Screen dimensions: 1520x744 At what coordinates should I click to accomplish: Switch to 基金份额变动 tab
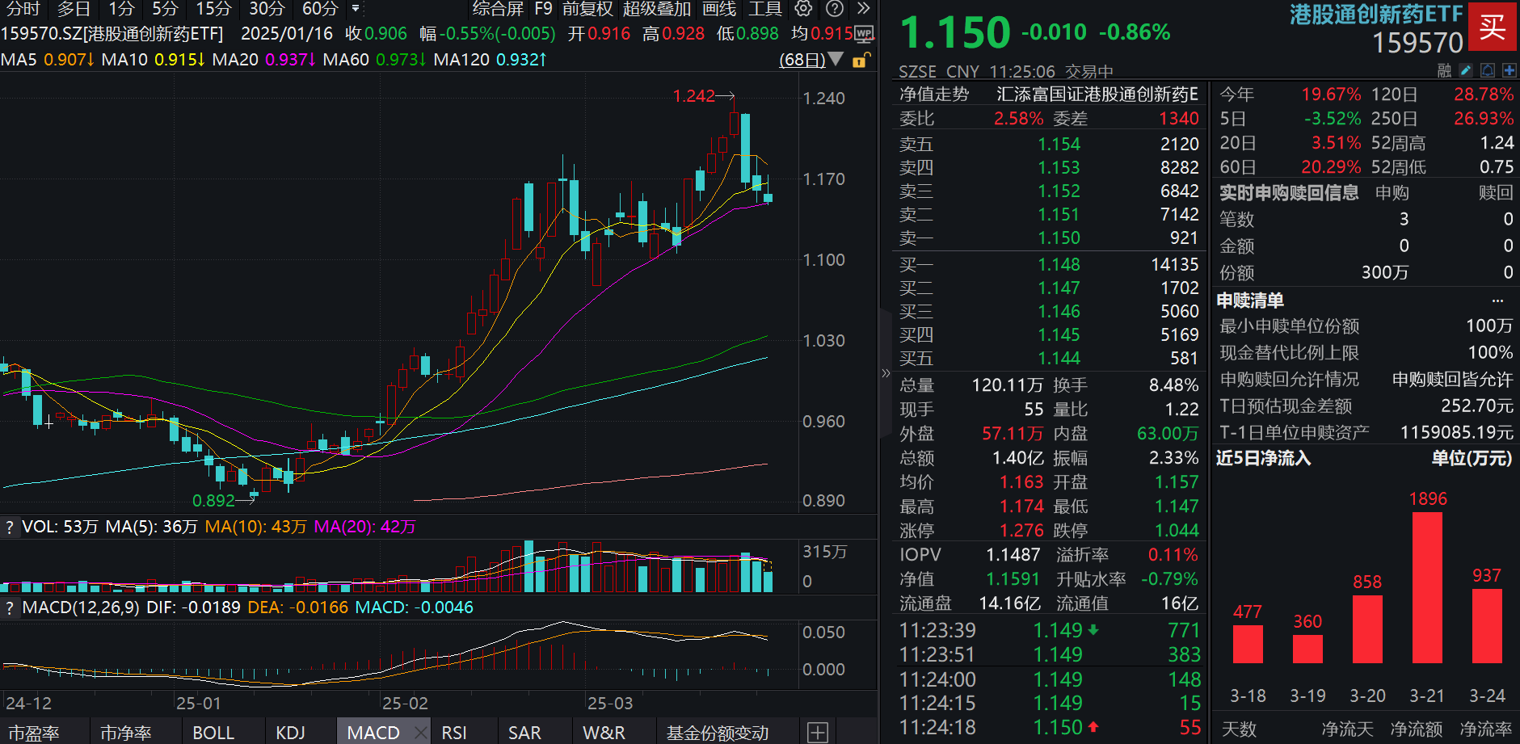(x=718, y=733)
